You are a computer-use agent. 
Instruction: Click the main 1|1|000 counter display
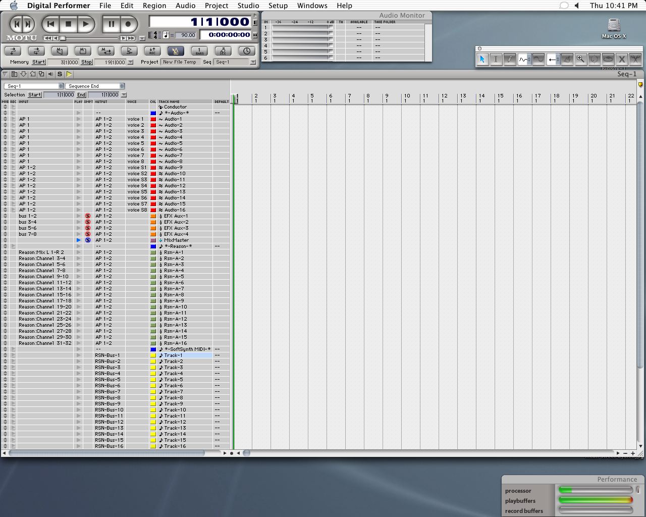tap(200, 22)
